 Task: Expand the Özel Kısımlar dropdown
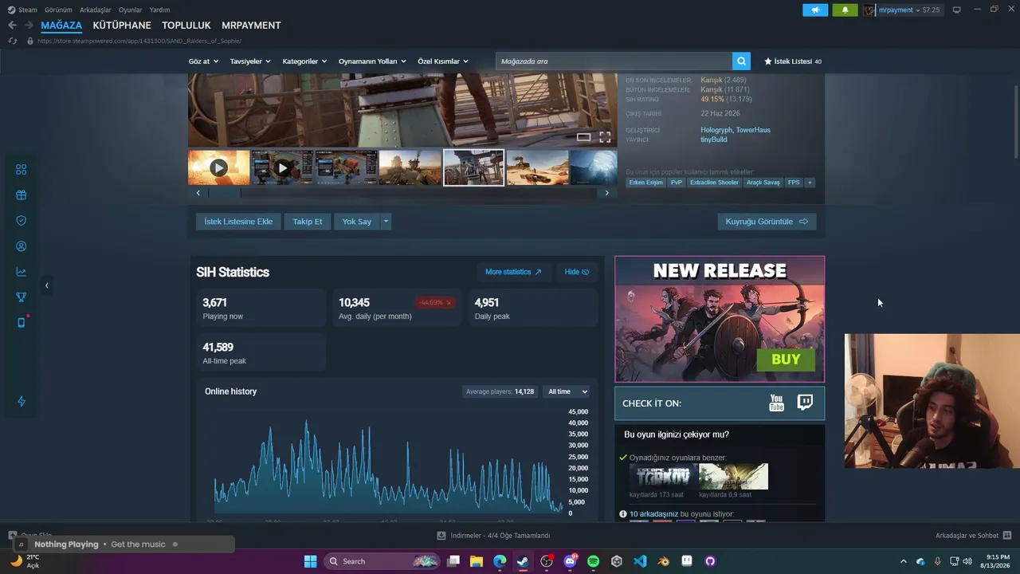click(x=443, y=61)
